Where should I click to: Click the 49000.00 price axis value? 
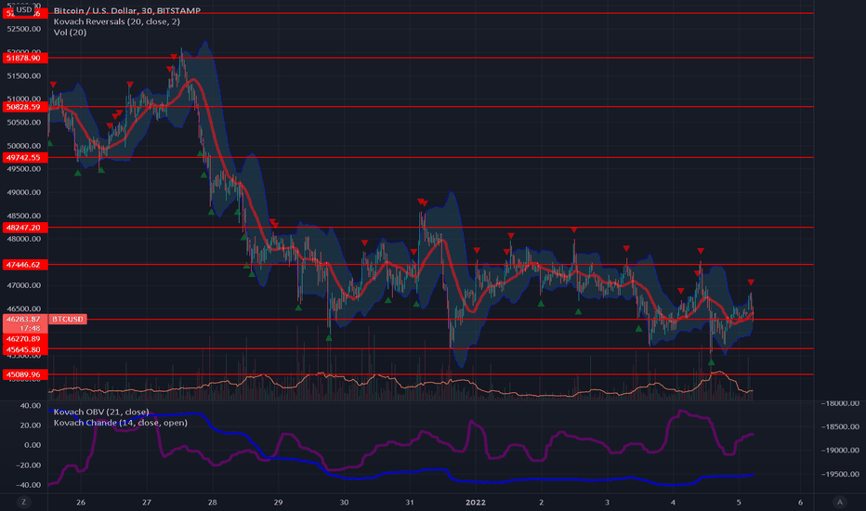tap(24, 192)
